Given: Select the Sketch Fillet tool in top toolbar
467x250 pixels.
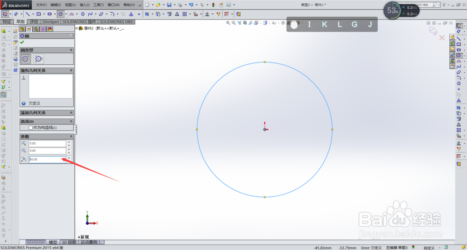Looking at the screenshot, I should (x=112, y=14).
